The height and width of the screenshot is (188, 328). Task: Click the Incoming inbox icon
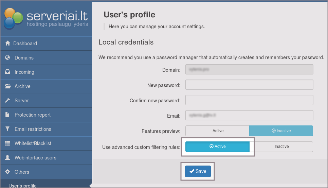pyautogui.click(x=7, y=72)
